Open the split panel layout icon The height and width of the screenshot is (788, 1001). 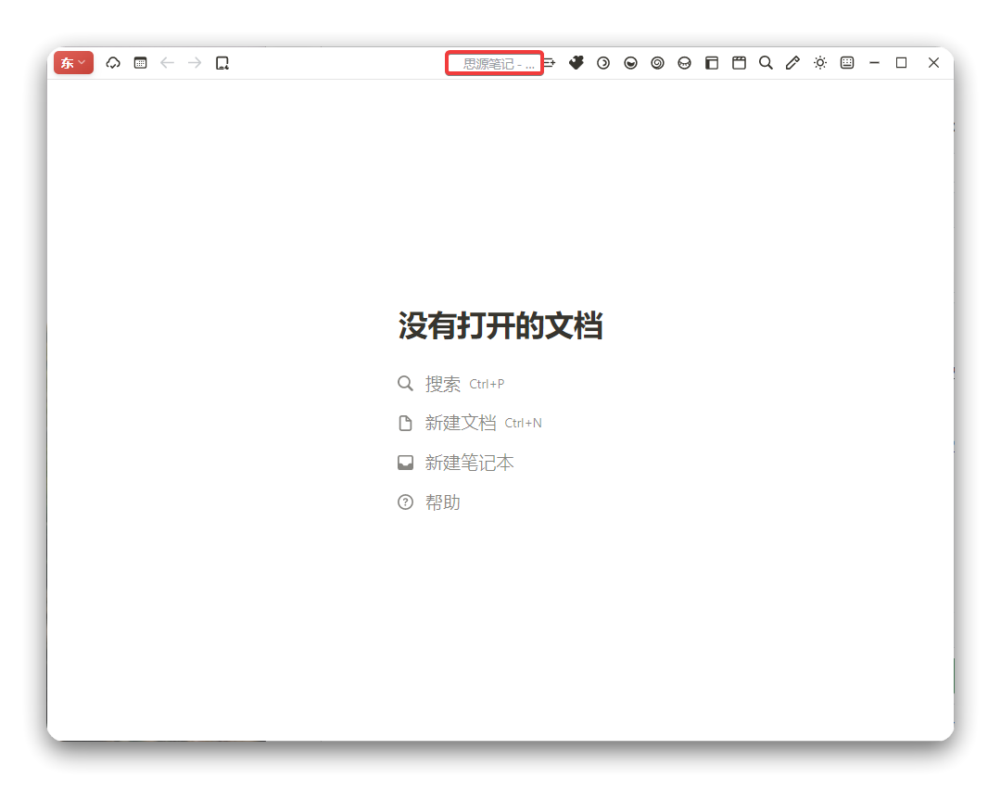(x=711, y=62)
